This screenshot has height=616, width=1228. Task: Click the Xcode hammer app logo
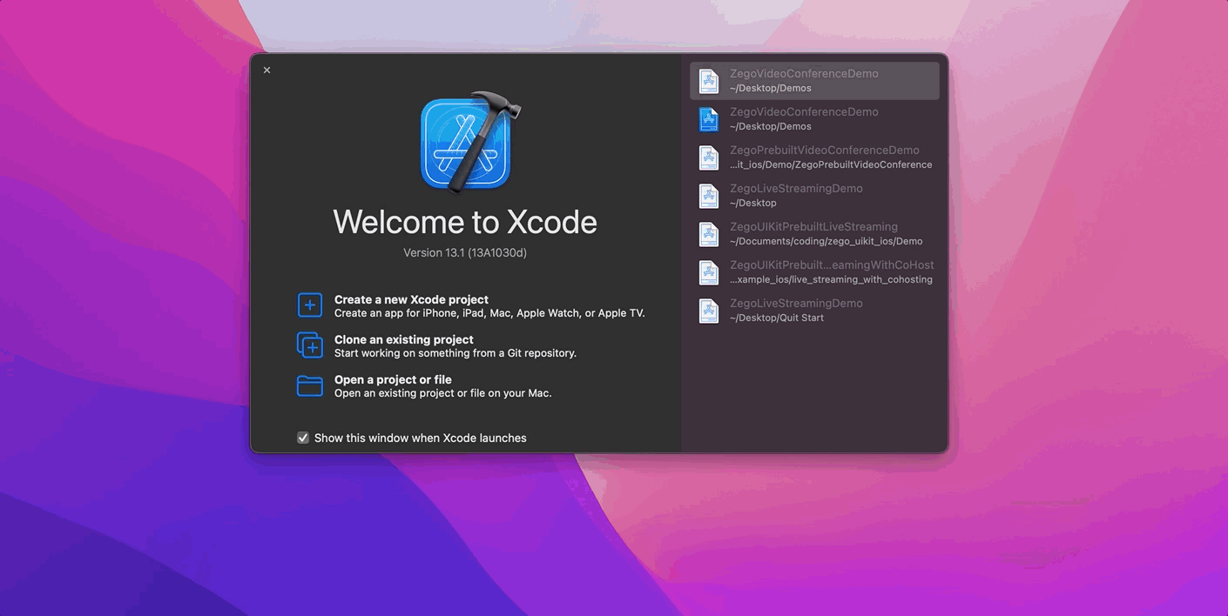470,141
